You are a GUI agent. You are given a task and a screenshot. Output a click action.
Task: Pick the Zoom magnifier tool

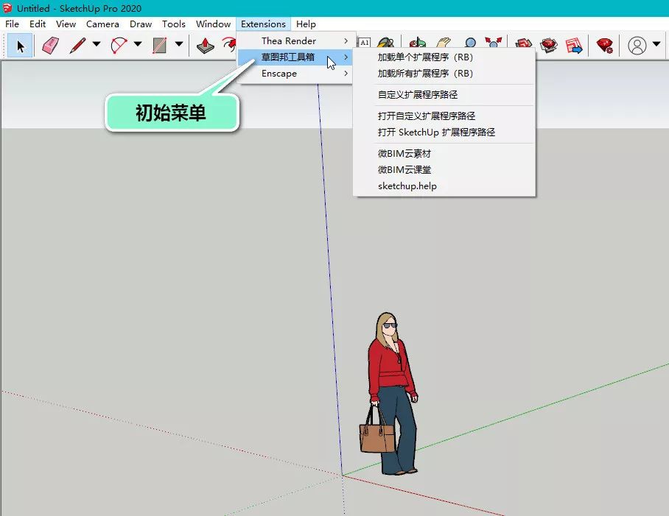(470, 43)
